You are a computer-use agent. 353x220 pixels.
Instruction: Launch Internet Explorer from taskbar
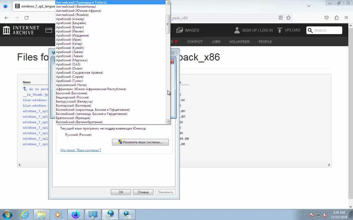pos(25,215)
